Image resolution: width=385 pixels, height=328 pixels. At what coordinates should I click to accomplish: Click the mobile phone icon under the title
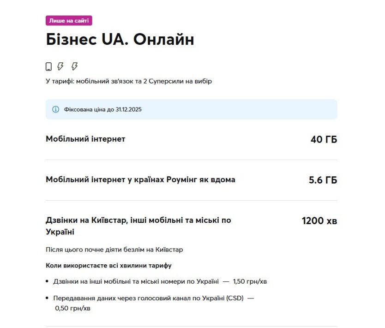(x=48, y=67)
